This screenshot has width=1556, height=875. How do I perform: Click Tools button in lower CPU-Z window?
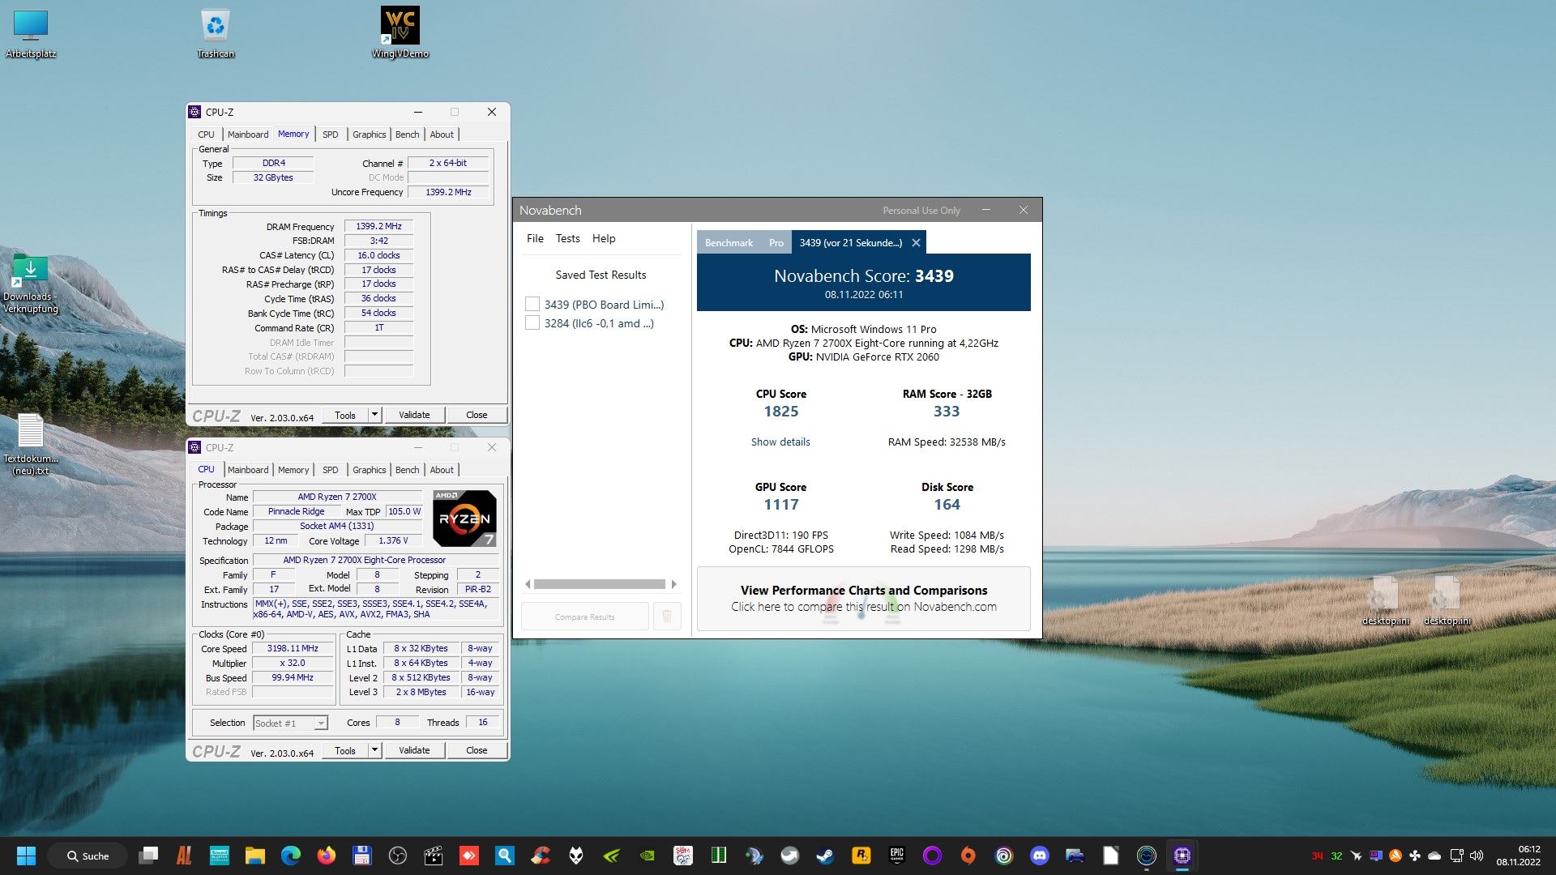click(x=345, y=750)
